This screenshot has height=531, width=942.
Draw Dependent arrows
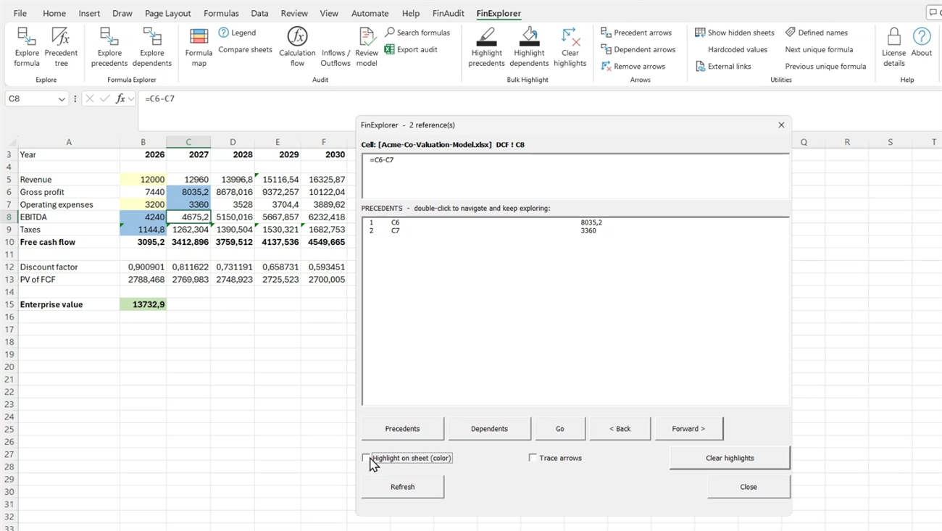point(638,49)
